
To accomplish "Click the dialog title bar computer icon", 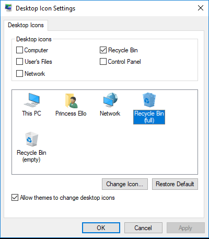I will (x=8, y=8).
